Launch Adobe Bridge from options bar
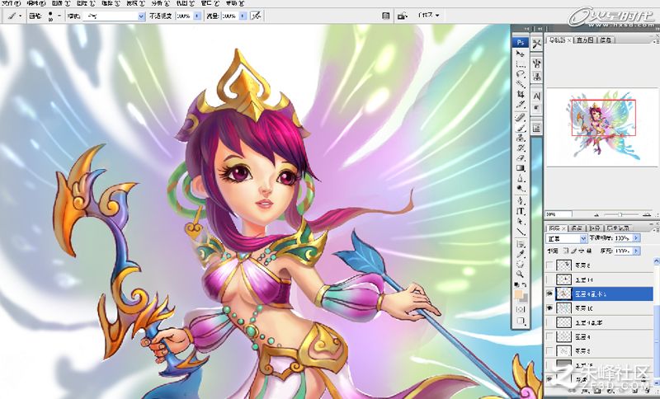The width and height of the screenshot is (660, 399). (x=403, y=16)
